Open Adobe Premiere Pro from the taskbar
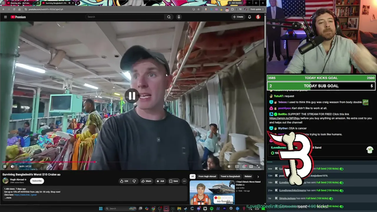Image resolution: width=377 pixels, height=212 pixels. [x=224, y=208]
